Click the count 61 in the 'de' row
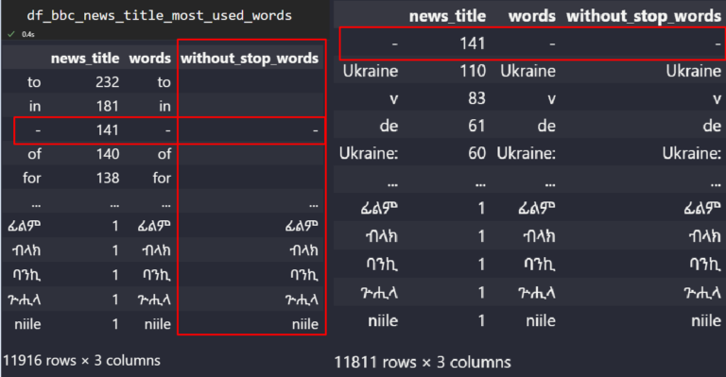 pos(476,126)
